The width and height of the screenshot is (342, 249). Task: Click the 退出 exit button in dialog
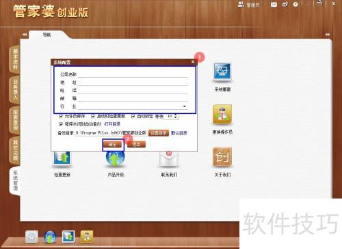click(x=136, y=145)
